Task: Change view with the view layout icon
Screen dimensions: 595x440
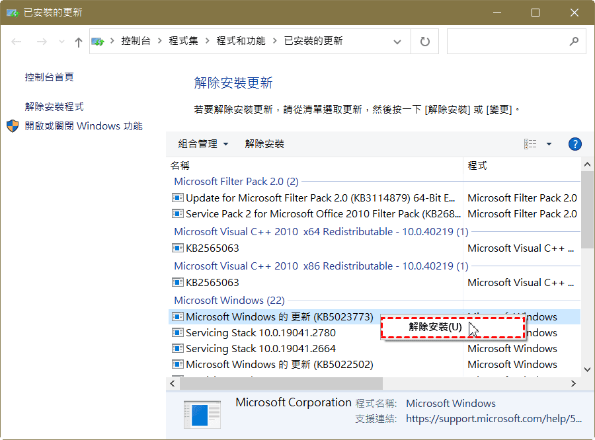Action: click(x=530, y=144)
